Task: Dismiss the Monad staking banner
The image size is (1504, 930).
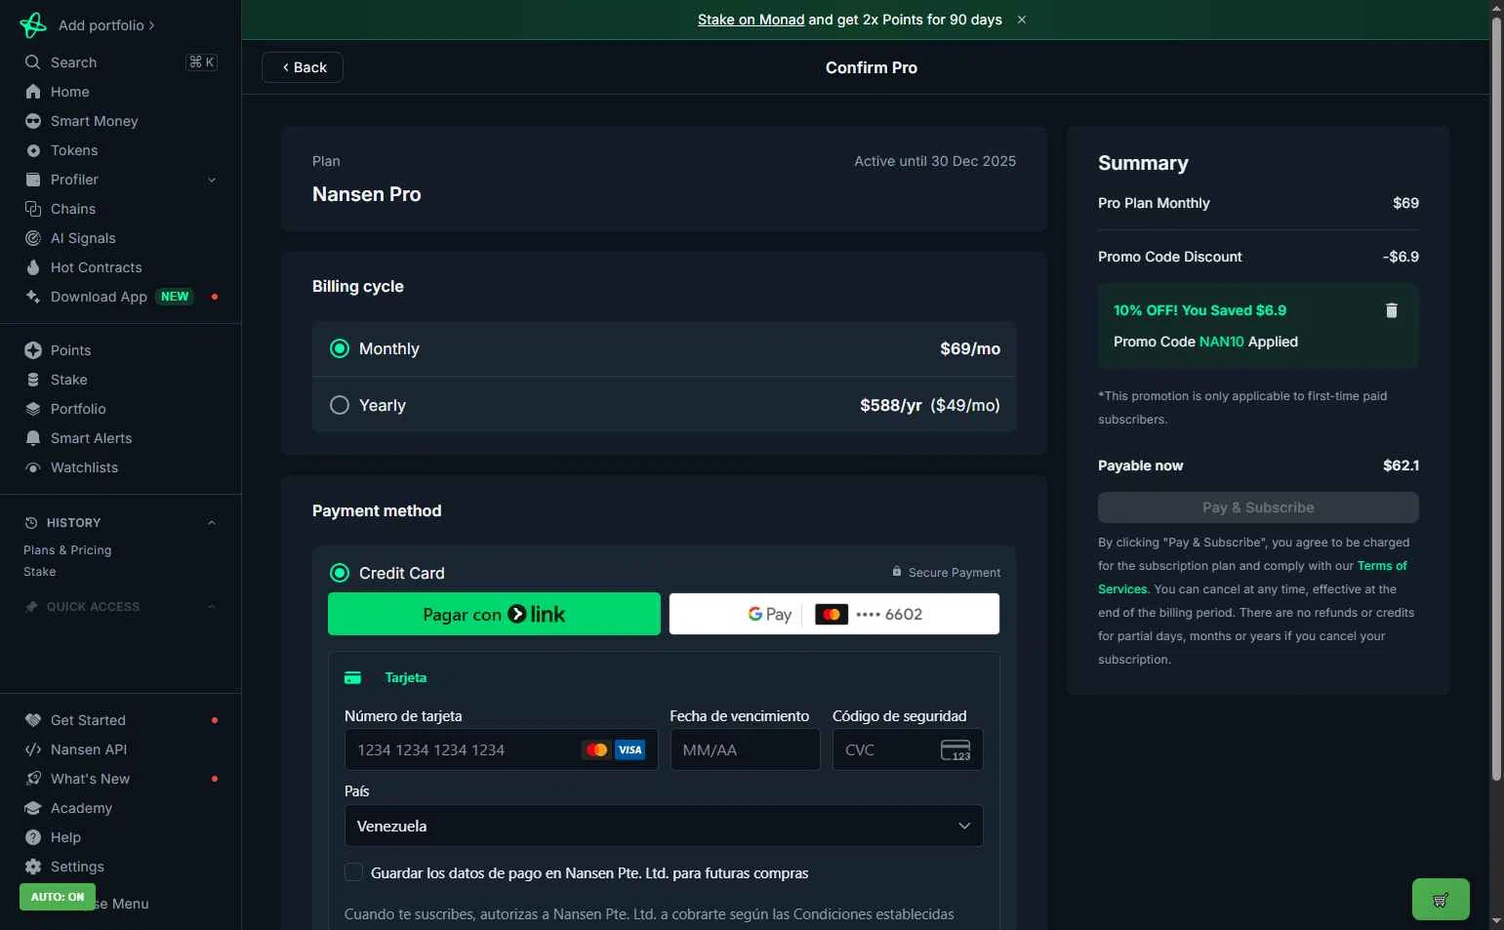Action: point(1022,20)
